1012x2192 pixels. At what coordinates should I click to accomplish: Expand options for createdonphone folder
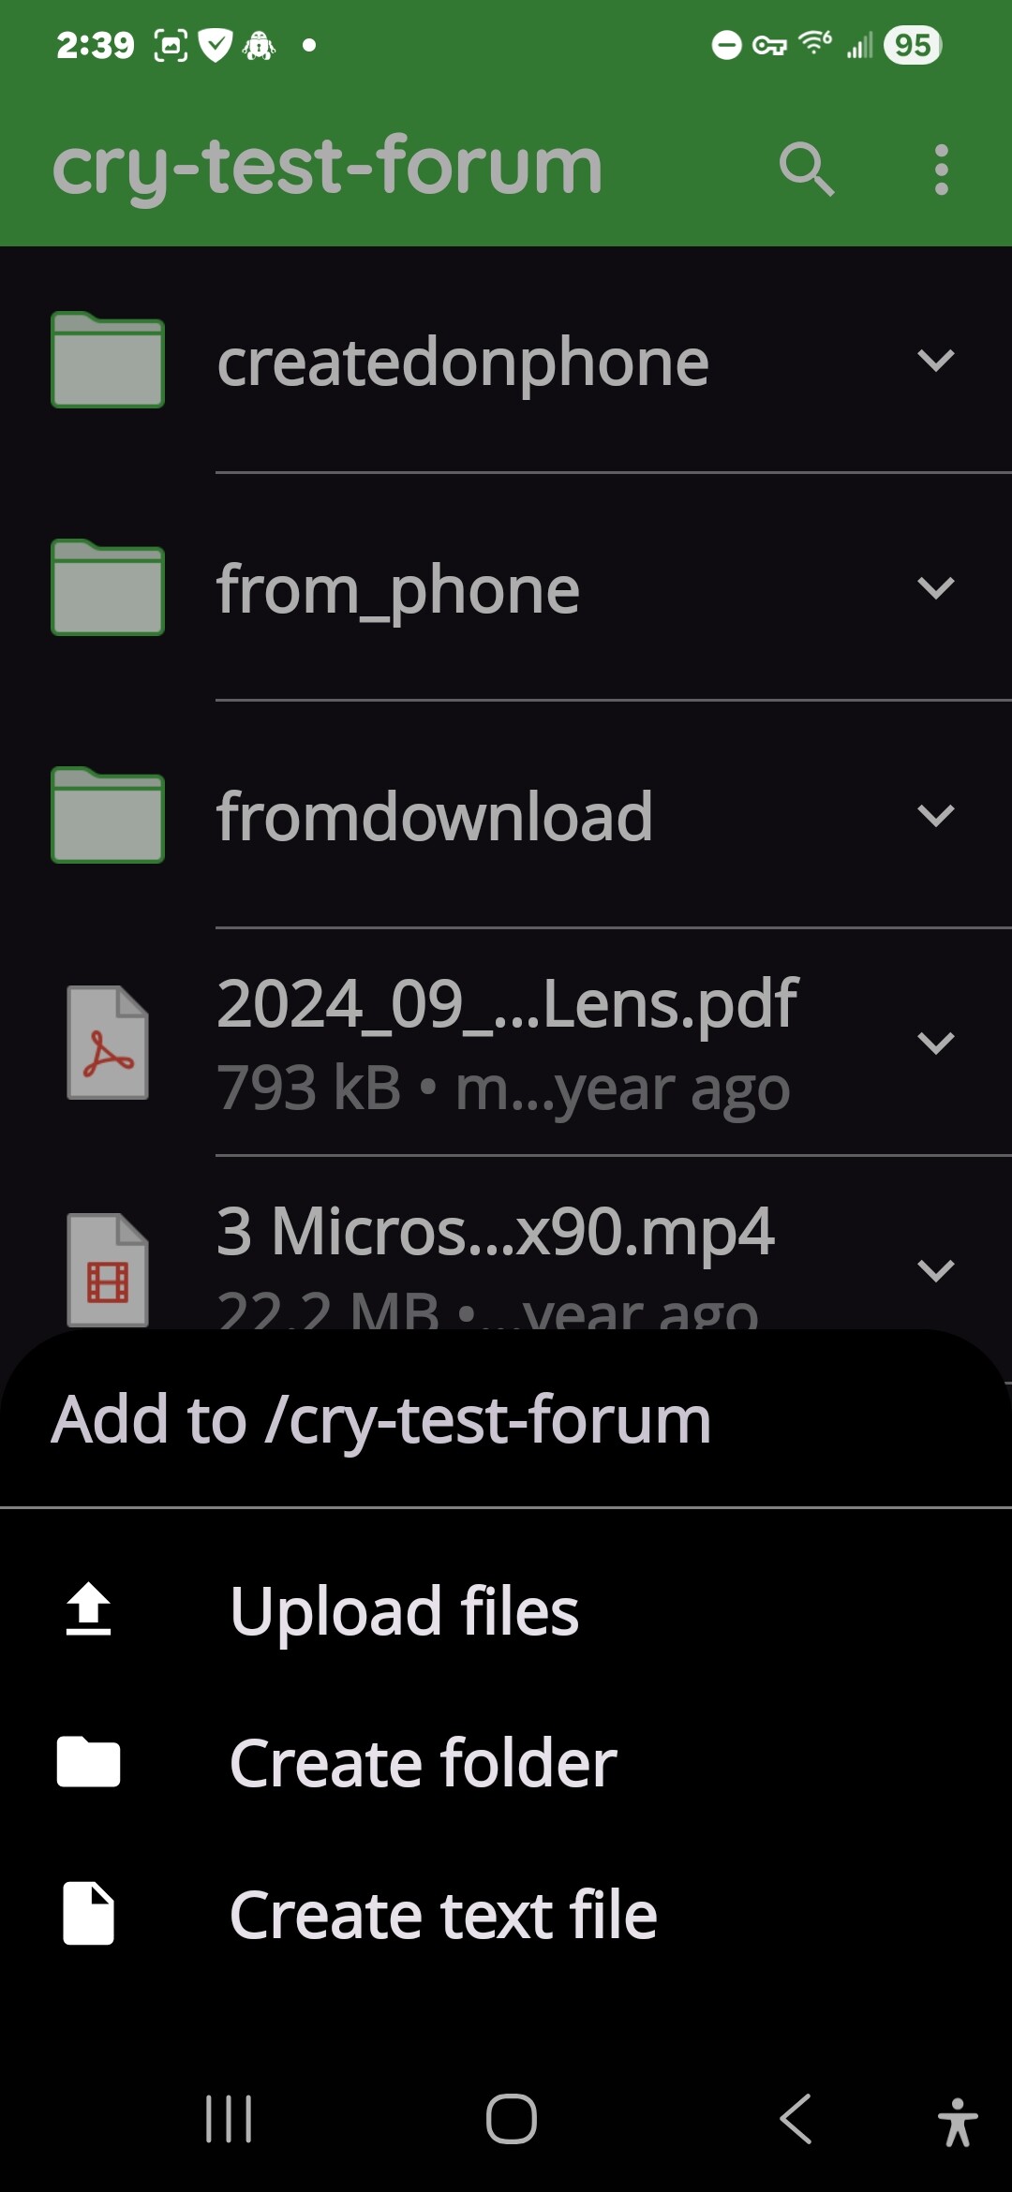[935, 361]
